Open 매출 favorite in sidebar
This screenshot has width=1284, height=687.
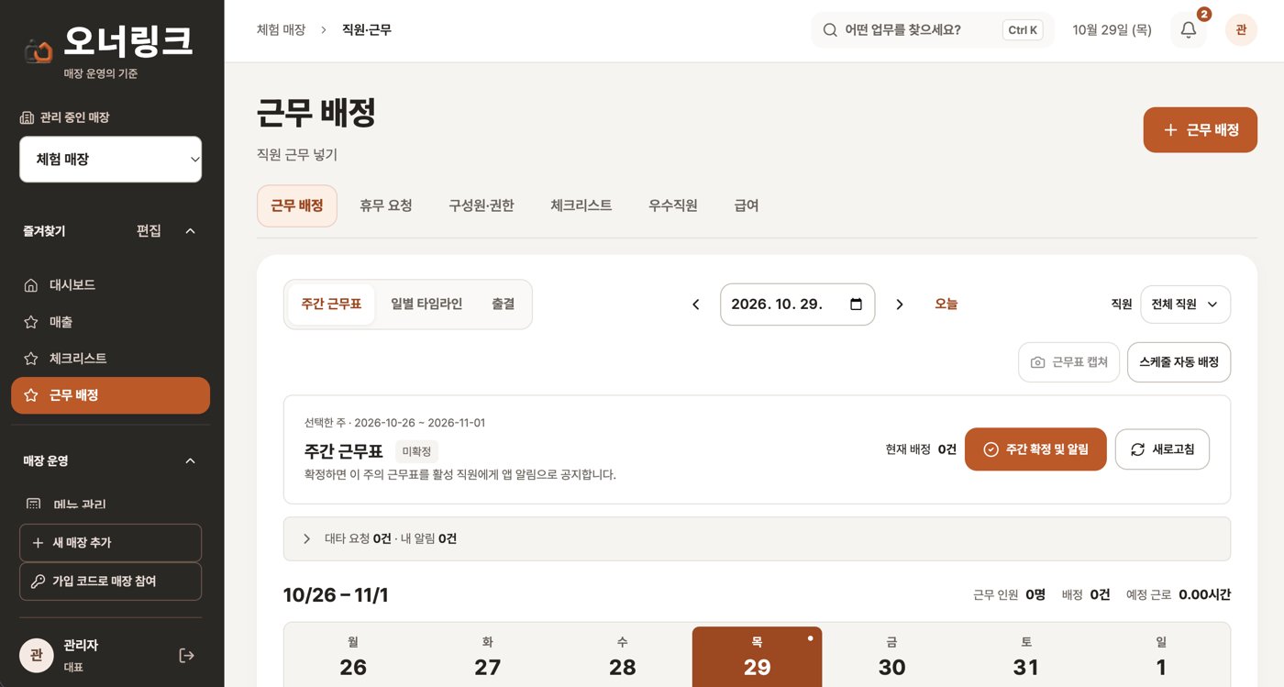coord(110,322)
